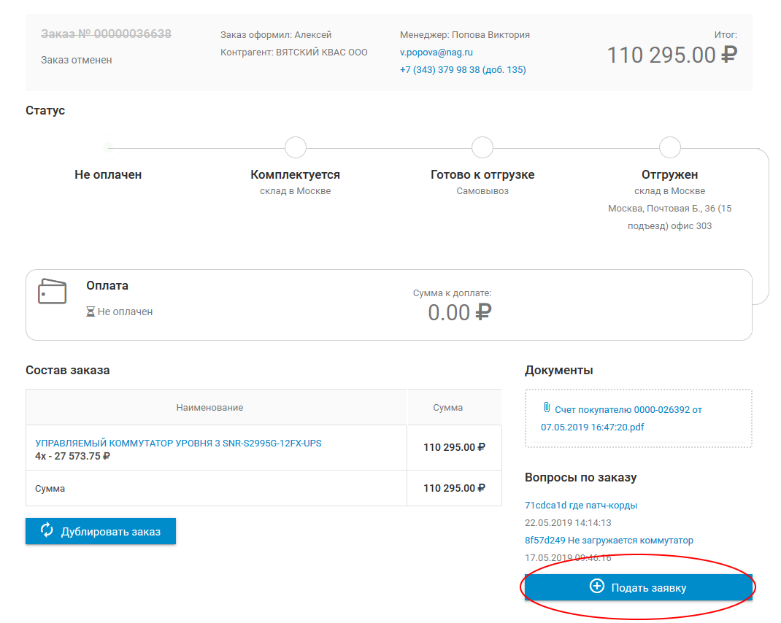Click the 'Сумма' table column header
The width and height of the screenshot is (781, 623).
[447, 408]
